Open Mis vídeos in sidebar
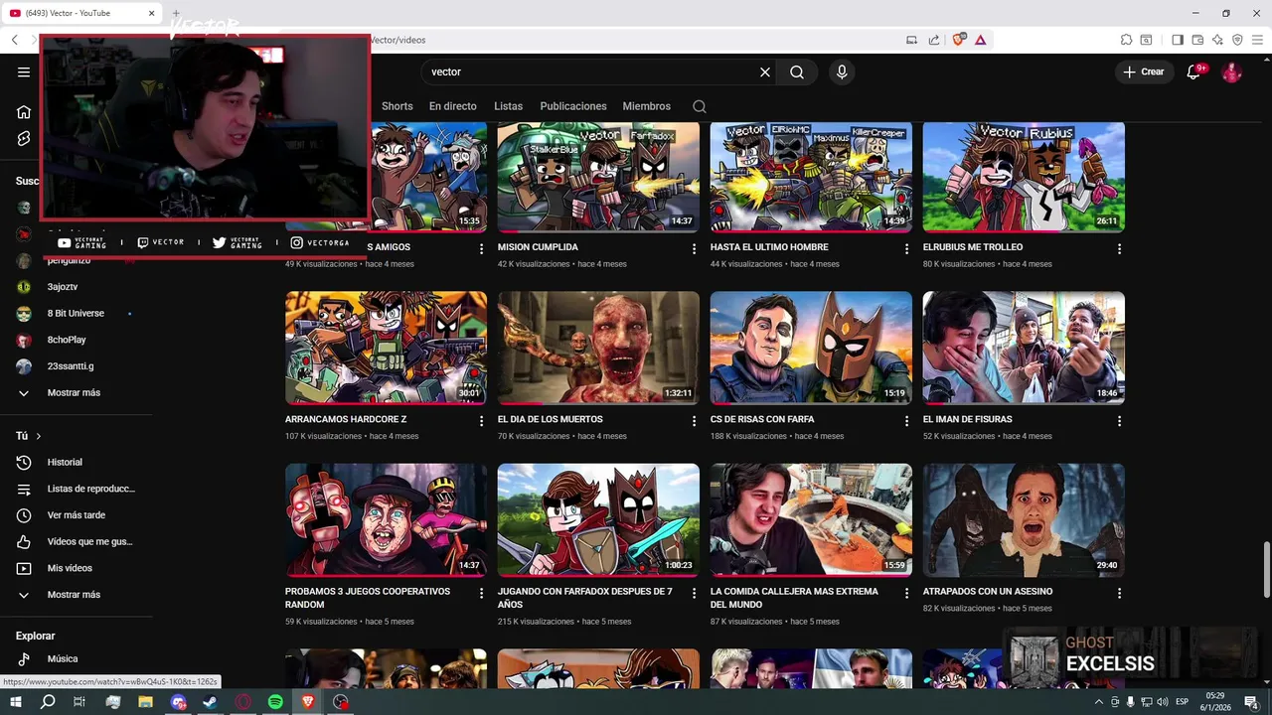Image resolution: width=1272 pixels, height=715 pixels. coord(70,568)
